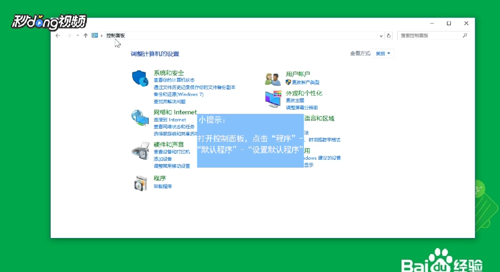The width and height of the screenshot is (500, 272).
Task: Open the 类别 view-by dropdown
Action: tap(383, 54)
